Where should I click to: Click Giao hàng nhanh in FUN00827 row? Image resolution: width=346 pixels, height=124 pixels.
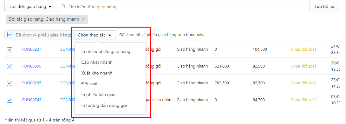pyautogui.click(x=192, y=49)
